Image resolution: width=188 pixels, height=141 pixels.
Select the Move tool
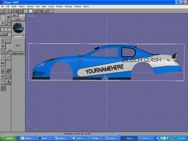3,46
